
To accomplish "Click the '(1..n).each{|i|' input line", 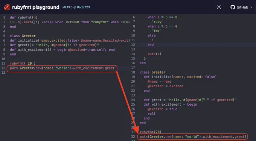I will point(70,22).
